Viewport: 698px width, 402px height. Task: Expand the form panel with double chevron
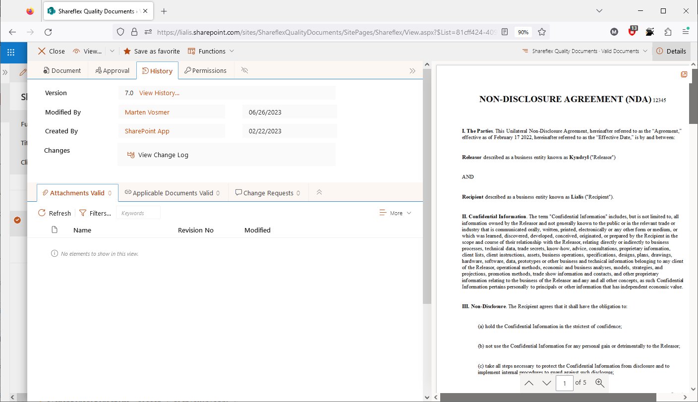[x=412, y=71]
